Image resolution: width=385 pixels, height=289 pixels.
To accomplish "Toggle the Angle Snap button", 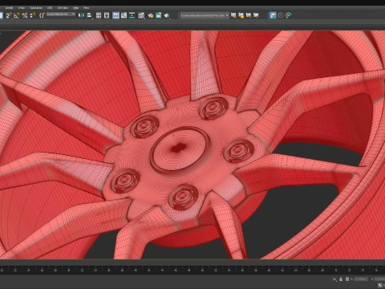I will pyautogui.click(x=17, y=15).
